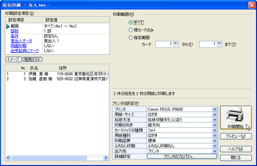Open the 条件 setting link

point(14,36)
